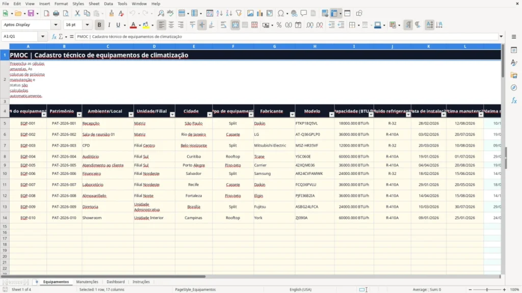This screenshot has height=293, width=522.
Task: Click in the formula input line
Action: (x=286, y=37)
